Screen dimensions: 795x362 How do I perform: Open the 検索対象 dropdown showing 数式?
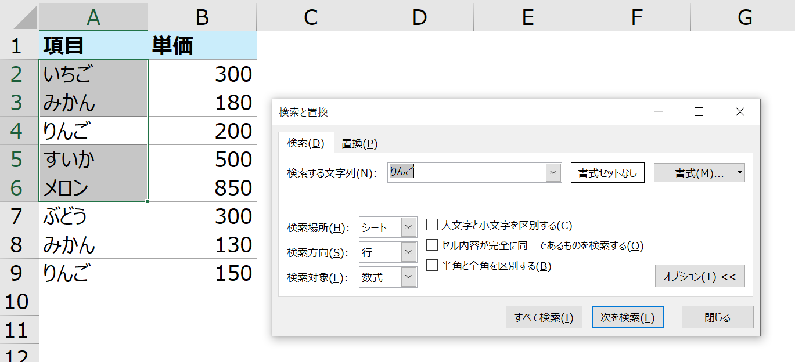(388, 277)
